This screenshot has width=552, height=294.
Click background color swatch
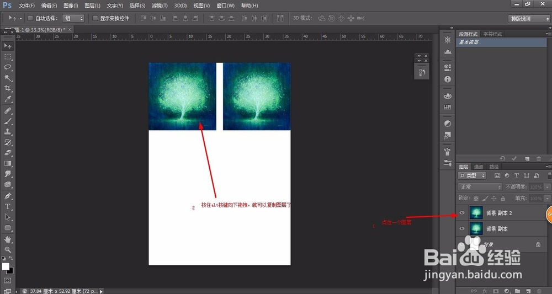click(x=11, y=271)
